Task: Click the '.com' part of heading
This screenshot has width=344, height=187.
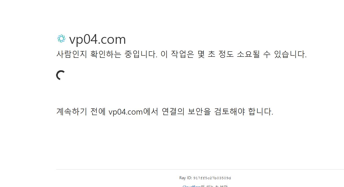Action: (112, 39)
